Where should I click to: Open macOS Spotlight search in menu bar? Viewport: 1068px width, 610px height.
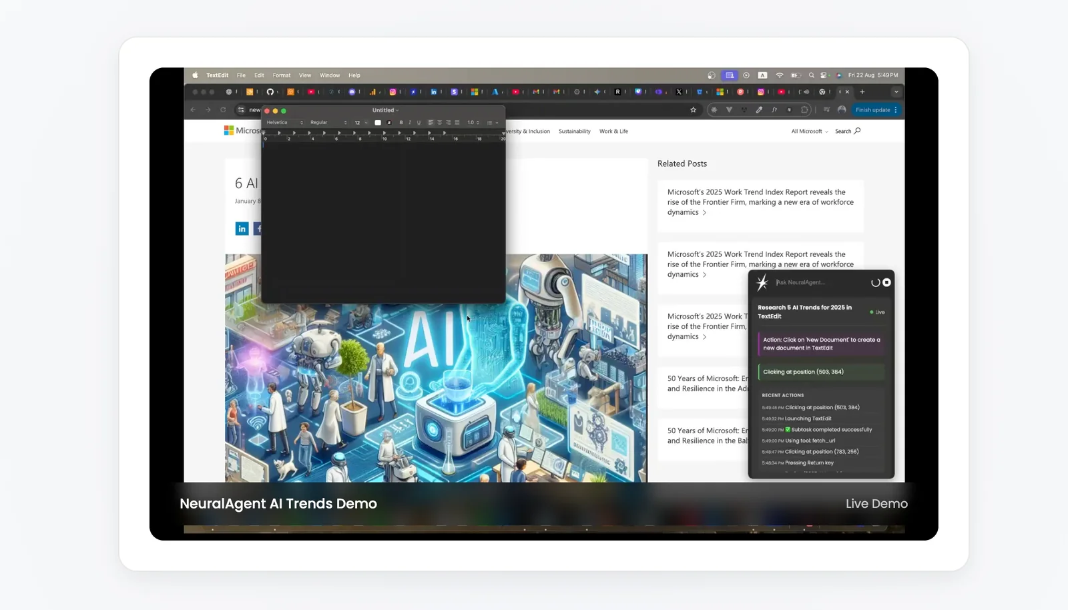[x=811, y=75]
